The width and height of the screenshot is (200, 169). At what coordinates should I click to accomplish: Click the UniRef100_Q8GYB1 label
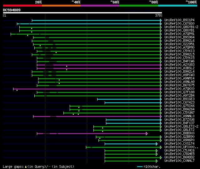point(179,31)
